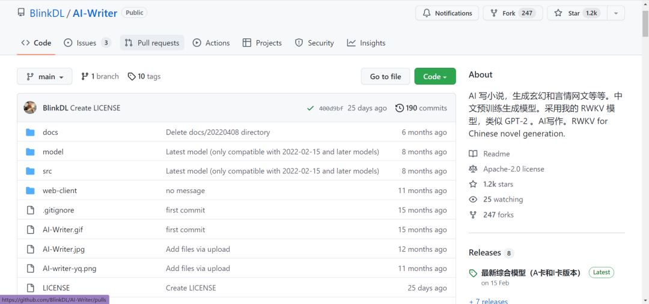649x304 pixels.
Task: Open the AI-Writer repository link
Action: coord(95,13)
